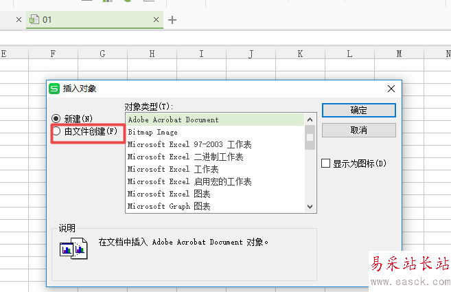Select the Microsoft Excel 工作表 item
The height and width of the screenshot is (292, 451).
pos(215,169)
